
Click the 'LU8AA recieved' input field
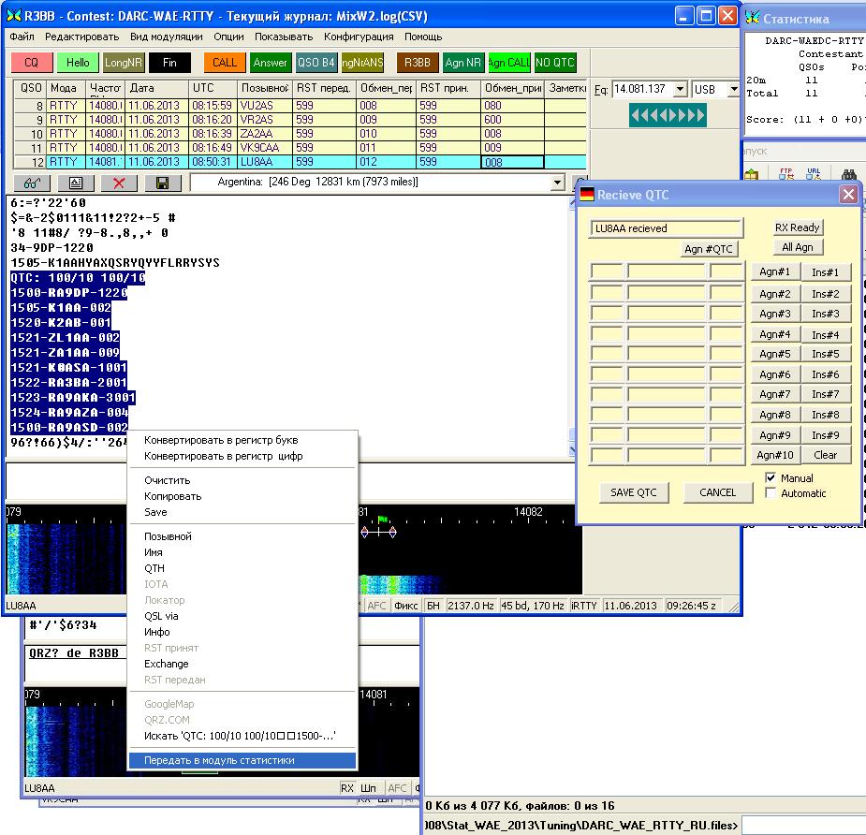667,228
